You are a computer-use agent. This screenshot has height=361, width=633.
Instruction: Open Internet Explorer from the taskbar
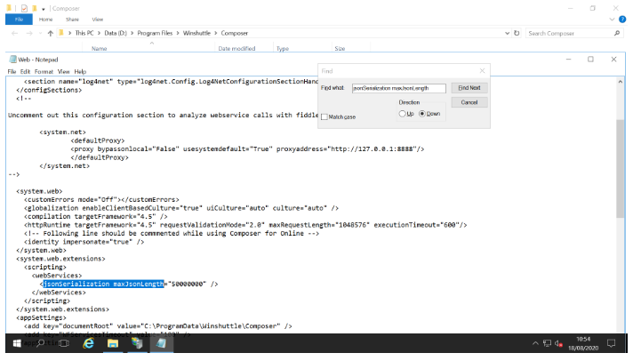[89, 342]
